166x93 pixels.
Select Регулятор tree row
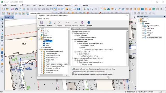click(x=49, y=72)
